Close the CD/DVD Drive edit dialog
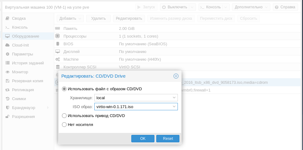Viewport: 303px width, 150px height. 176,76
